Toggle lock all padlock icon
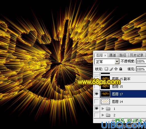 pyautogui.click(x=121, y=69)
